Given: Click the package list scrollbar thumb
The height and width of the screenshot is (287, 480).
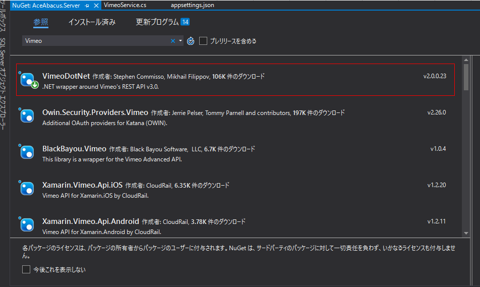Looking at the screenshot, I should [x=466, y=77].
